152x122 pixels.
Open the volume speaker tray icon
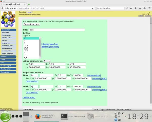click(119, 116)
